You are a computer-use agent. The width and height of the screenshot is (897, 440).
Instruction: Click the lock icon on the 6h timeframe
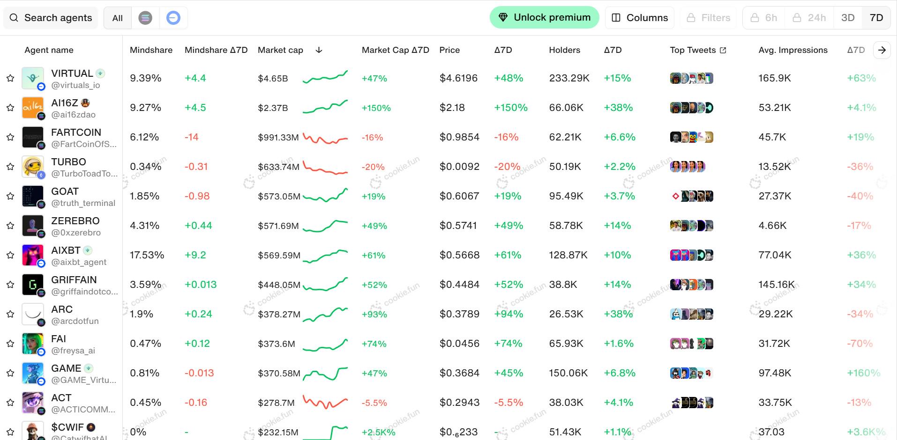pos(754,17)
